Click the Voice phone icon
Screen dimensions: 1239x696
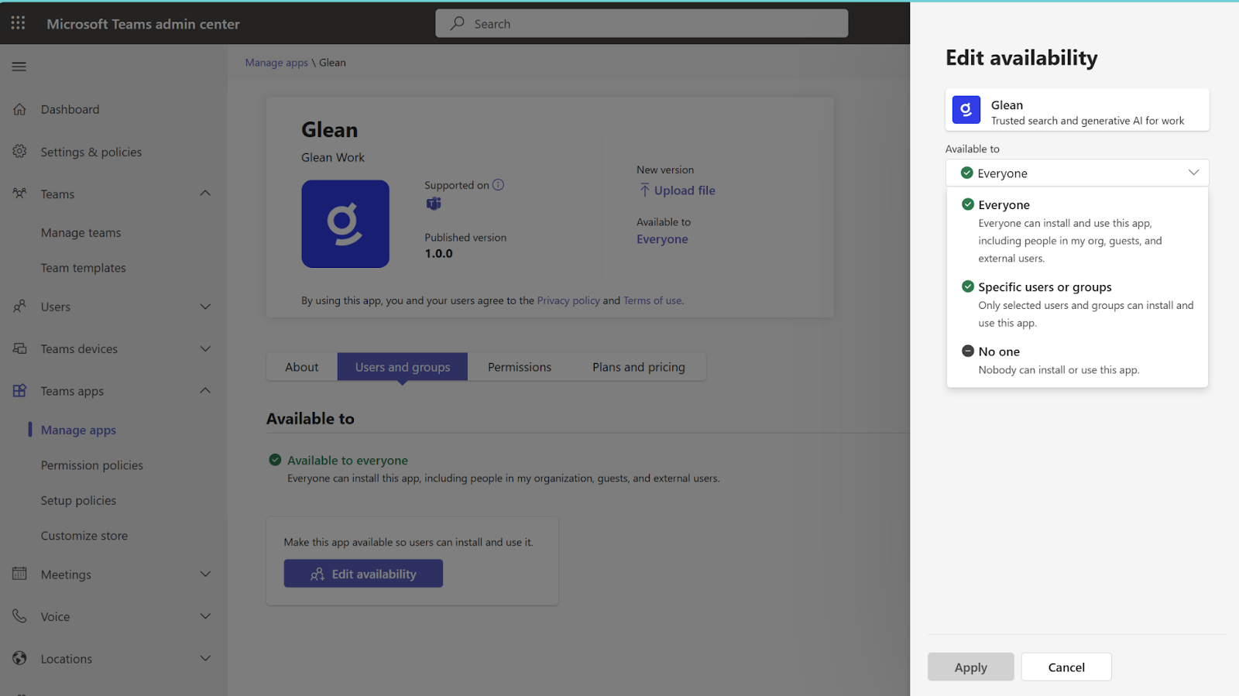coord(20,616)
